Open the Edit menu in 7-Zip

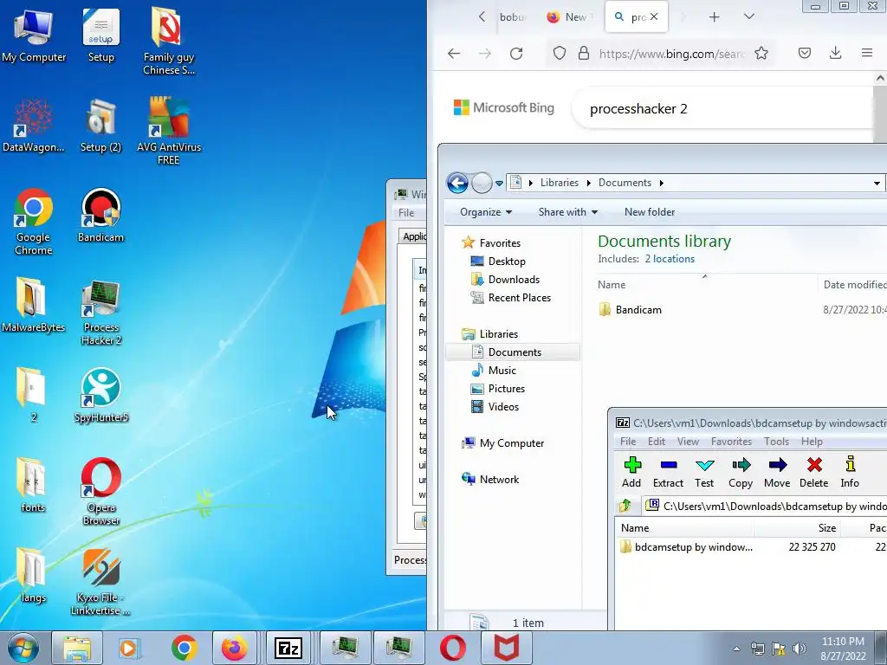coord(657,442)
